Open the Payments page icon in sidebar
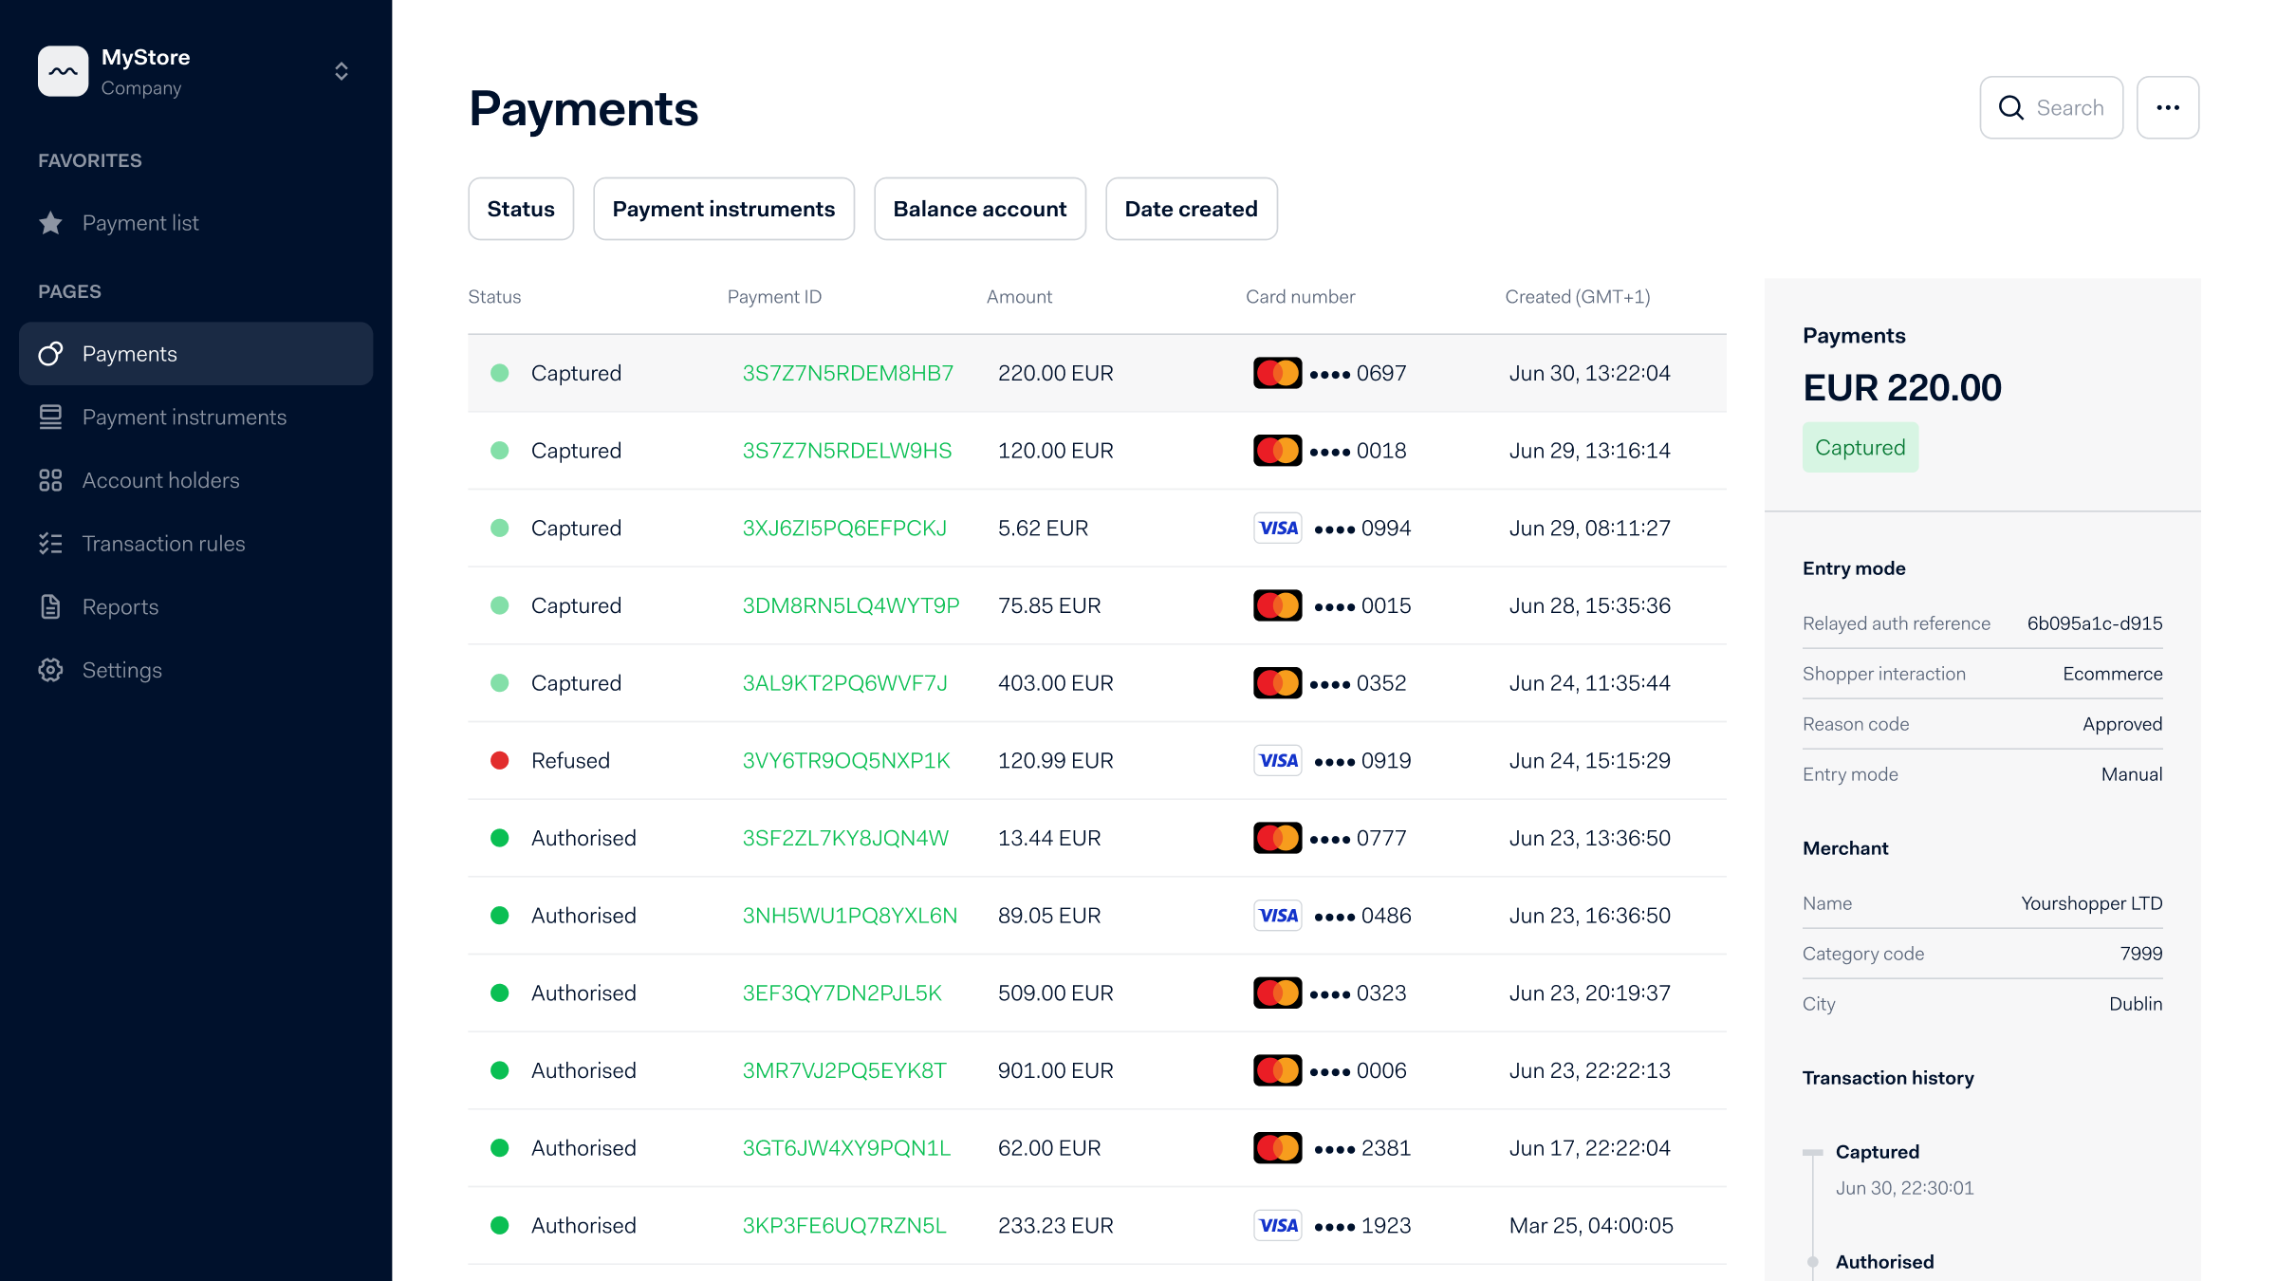 [51, 353]
